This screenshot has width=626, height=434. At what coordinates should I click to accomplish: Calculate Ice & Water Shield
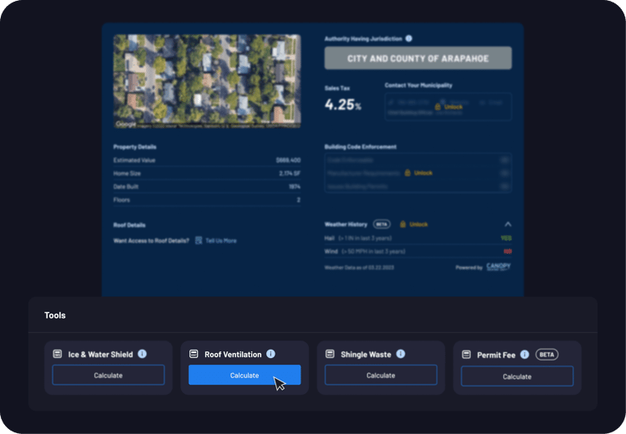108,376
